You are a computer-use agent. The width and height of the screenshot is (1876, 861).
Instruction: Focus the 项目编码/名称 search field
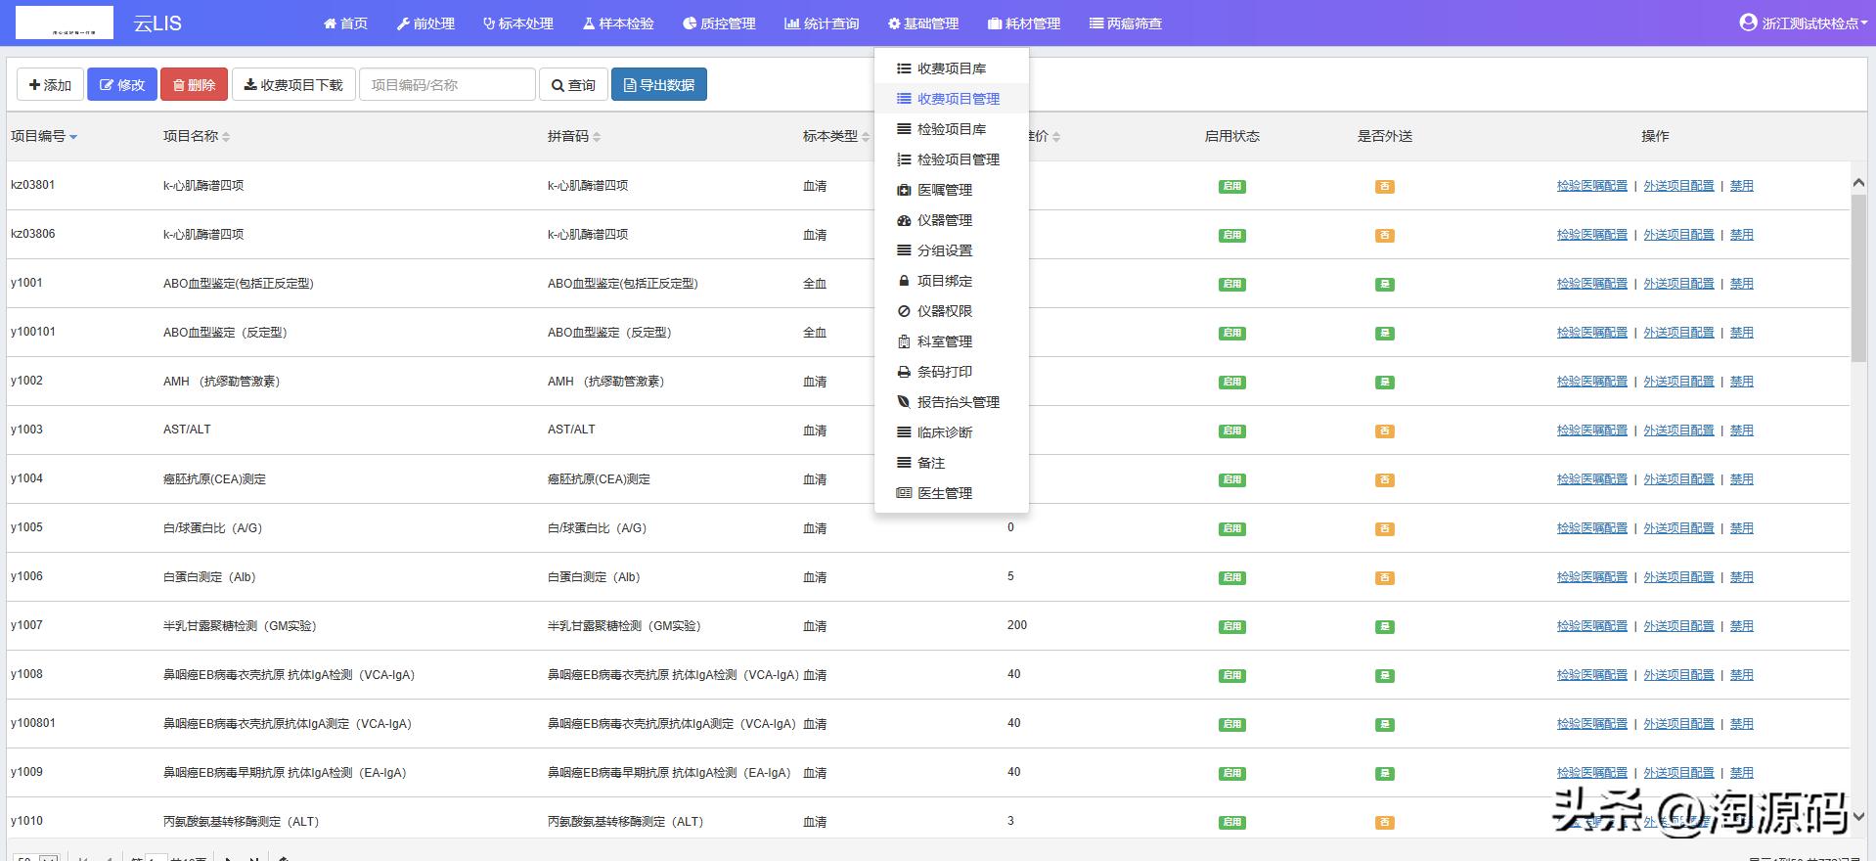click(x=447, y=85)
